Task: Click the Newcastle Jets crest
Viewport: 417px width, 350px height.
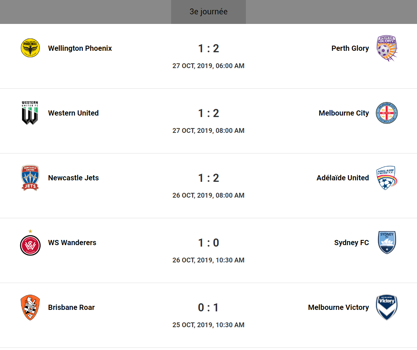Action: tap(30, 178)
